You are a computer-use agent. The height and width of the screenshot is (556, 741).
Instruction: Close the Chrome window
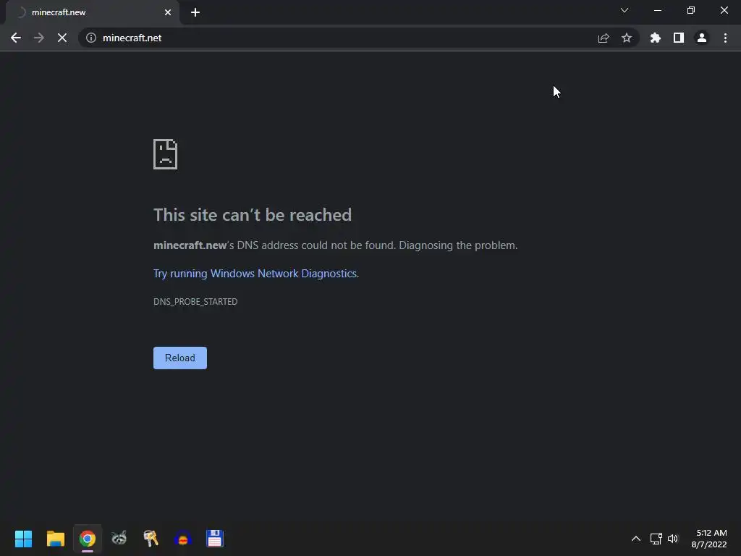click(x=724, y=10)
